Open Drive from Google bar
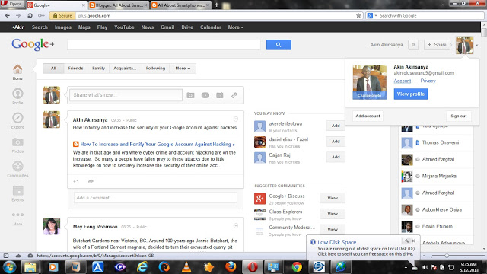 click(187, 27)
